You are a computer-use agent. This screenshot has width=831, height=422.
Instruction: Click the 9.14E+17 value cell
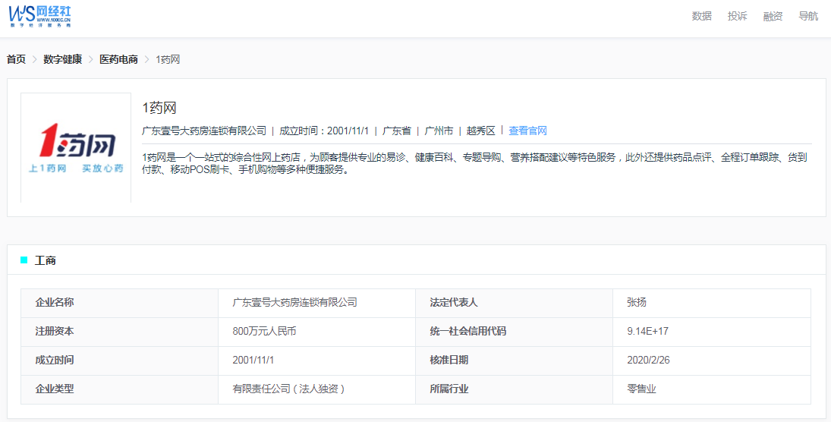[711, 332]
